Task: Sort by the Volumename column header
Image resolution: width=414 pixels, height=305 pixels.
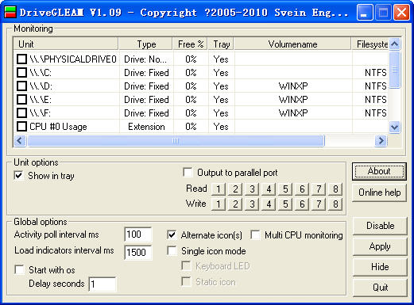Action: (292, 44)
